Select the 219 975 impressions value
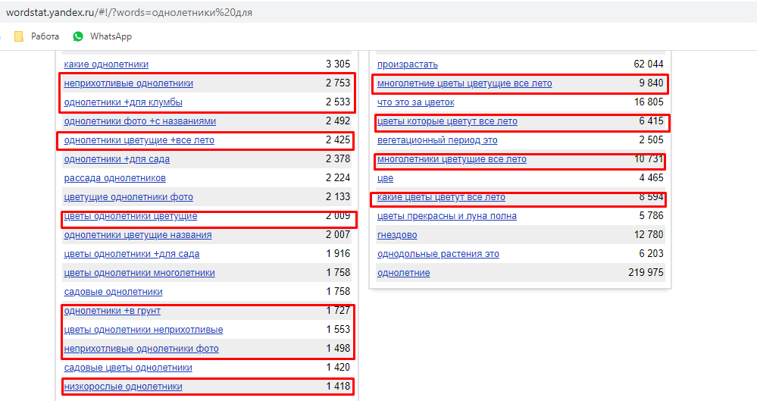The image size is (757, 401). tap(646, 272)
